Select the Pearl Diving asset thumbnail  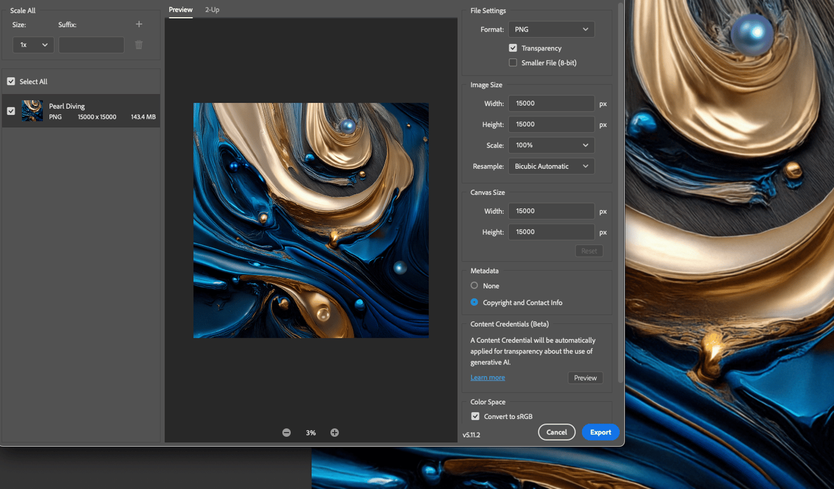(x=32, y=111)
